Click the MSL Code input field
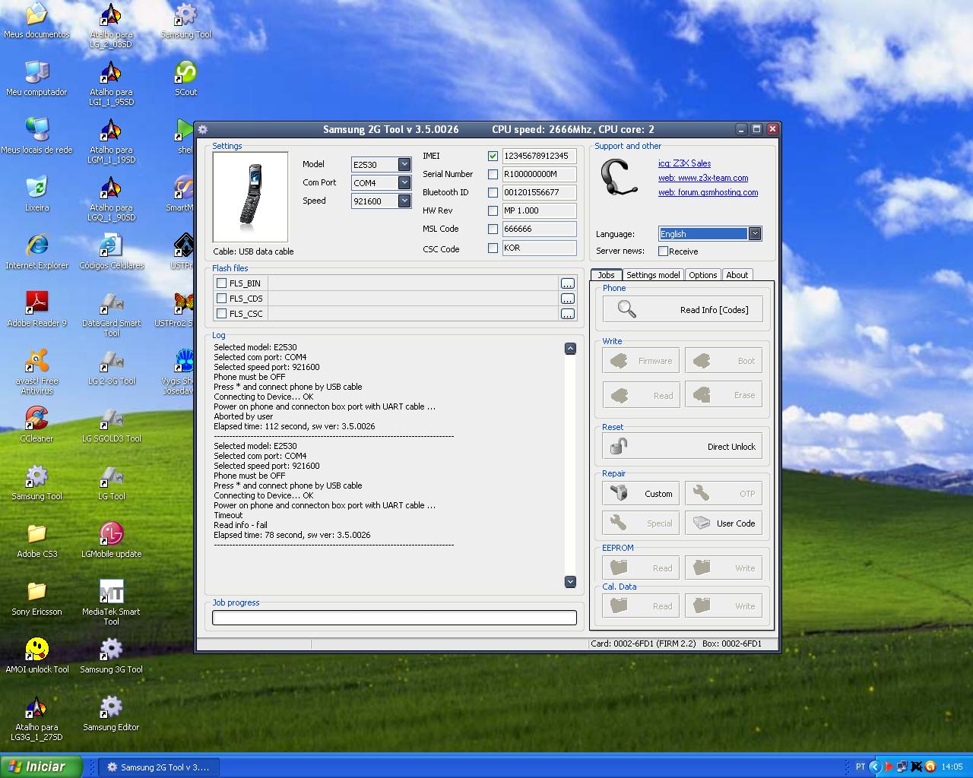The height and width of the screenshot is (778, 973). 539,229
